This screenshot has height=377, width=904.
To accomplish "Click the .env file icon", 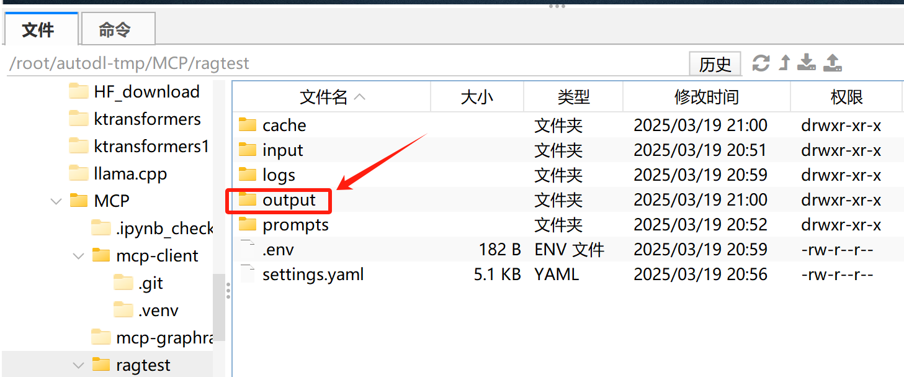I will (x=248, y=249).
